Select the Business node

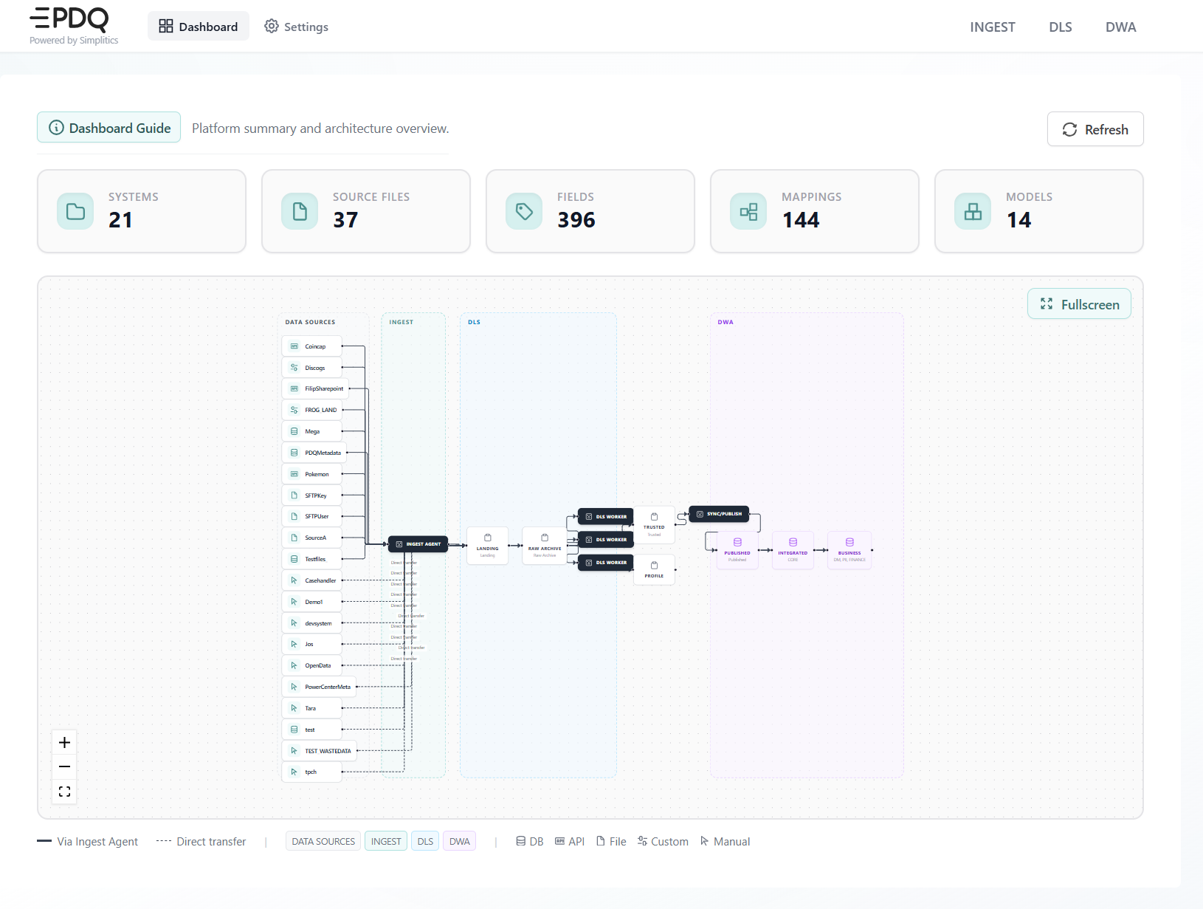[849, 550]
